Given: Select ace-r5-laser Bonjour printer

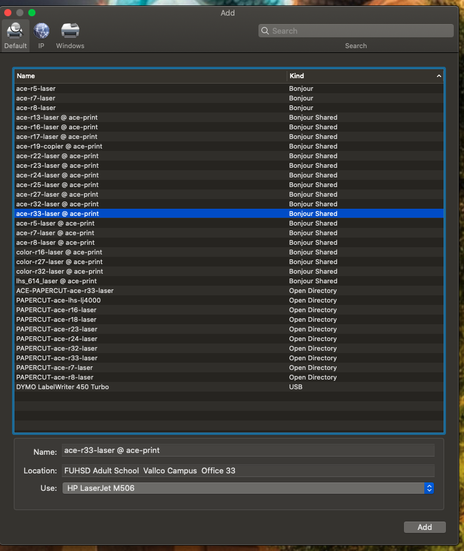Looking at the screenshot, I should coord(36,88).
